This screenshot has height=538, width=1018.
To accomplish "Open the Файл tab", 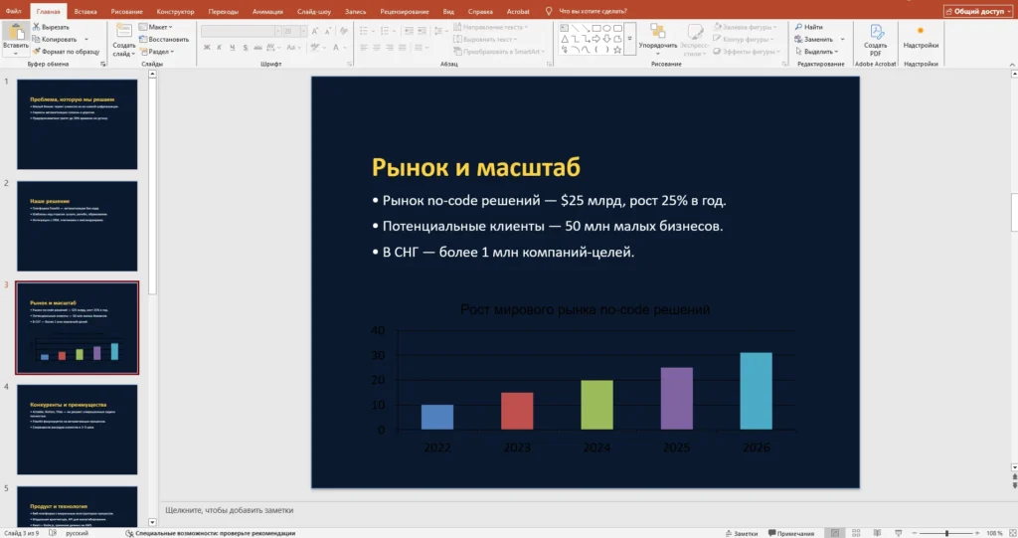I will (13, 11).
